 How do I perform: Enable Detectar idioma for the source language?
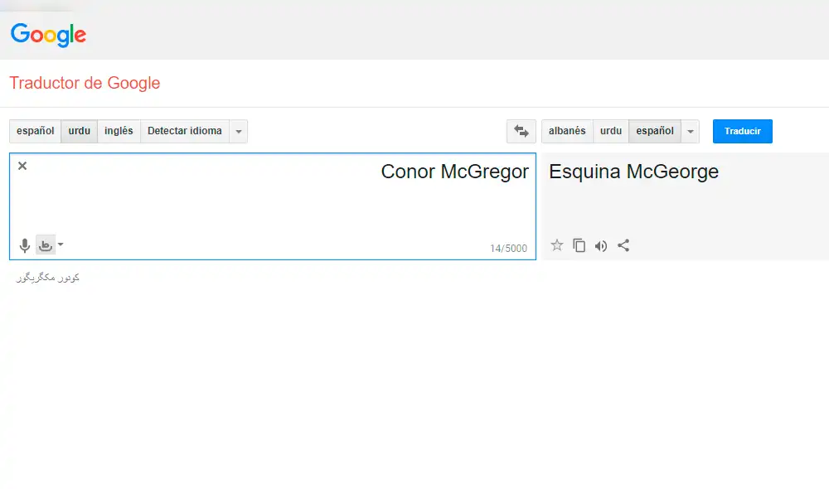point(184,131)
